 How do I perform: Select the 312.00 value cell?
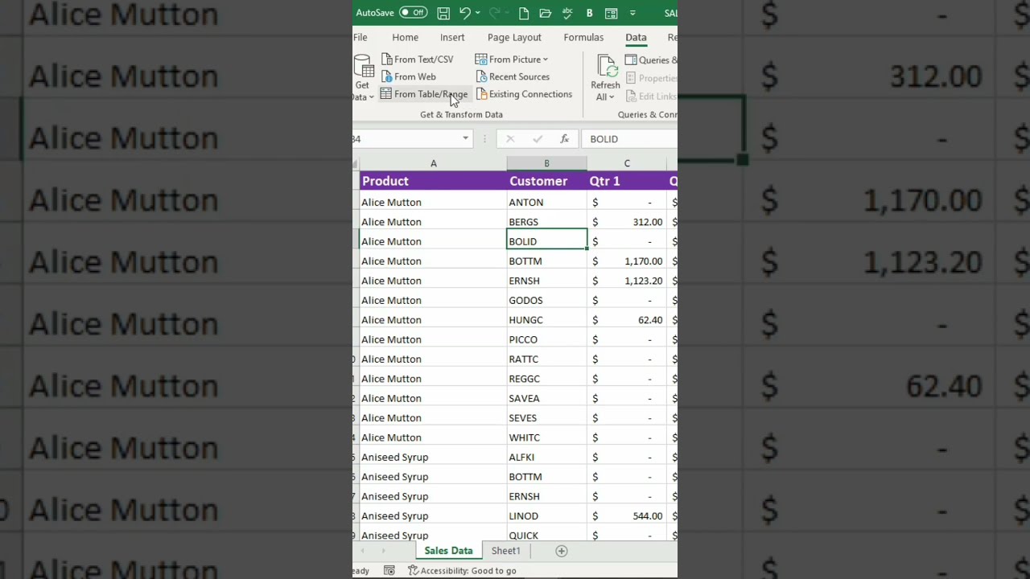pos(627,222)
